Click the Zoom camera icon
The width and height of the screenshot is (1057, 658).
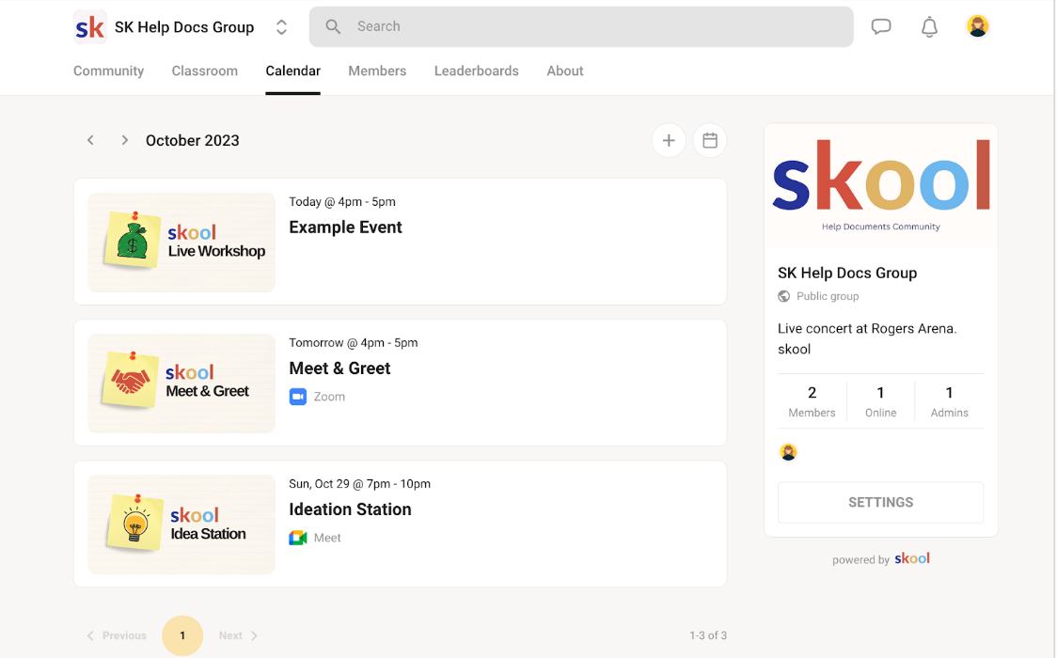(x=298, y=397)
